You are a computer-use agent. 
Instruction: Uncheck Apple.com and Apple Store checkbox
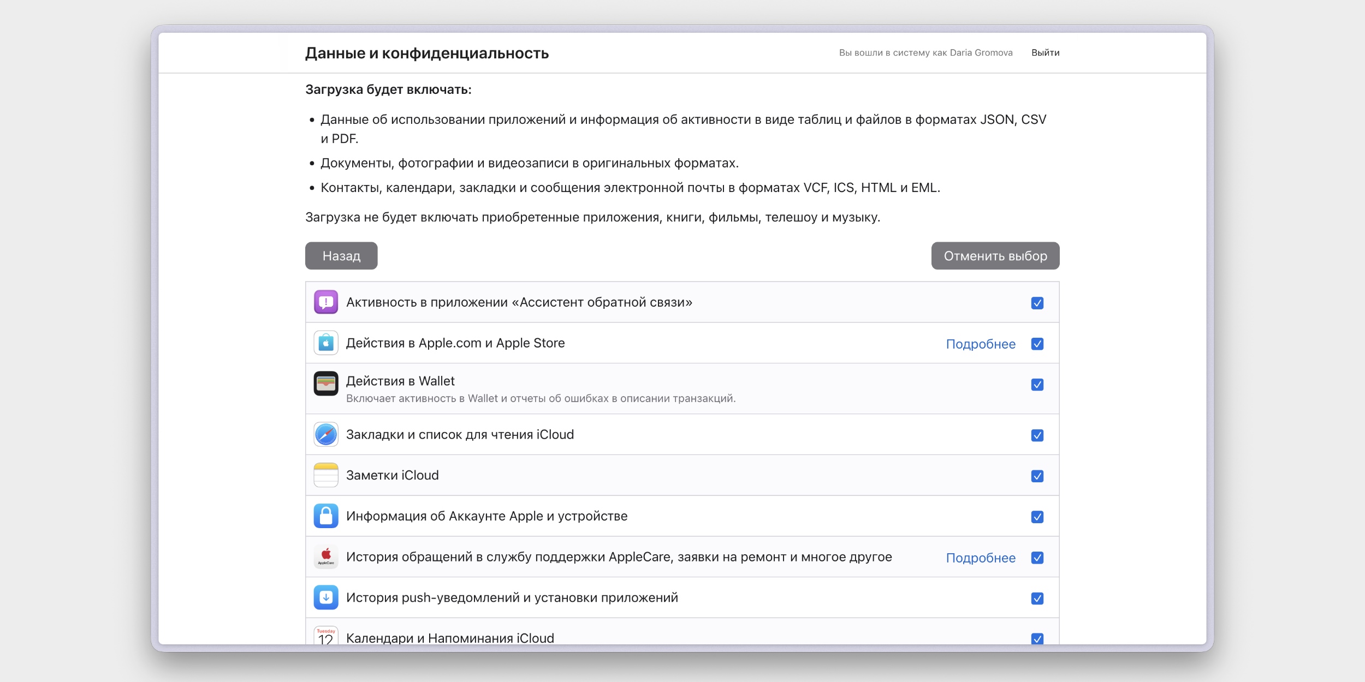point(1037,344)
